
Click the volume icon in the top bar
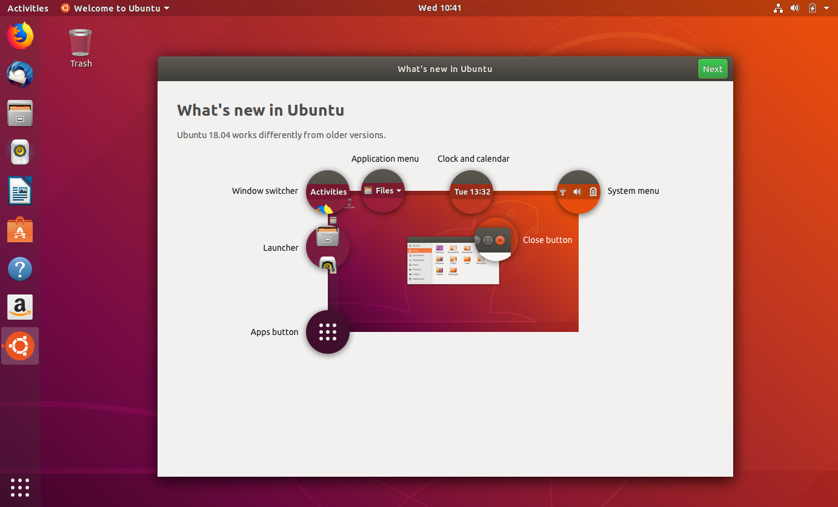click(795, 8)
